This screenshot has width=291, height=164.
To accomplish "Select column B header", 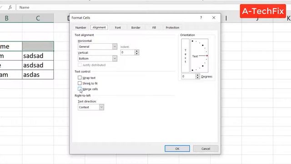I will pyautogui.click(x=11, y=18).
